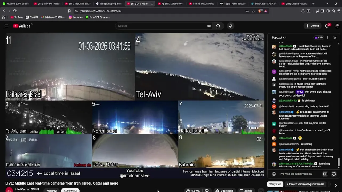Like the video thumbs-up button
The image size is (342, 192).
[x=193, y=191]
